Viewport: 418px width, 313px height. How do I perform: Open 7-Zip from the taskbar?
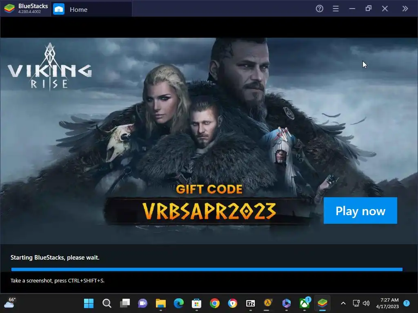(251, 303)
